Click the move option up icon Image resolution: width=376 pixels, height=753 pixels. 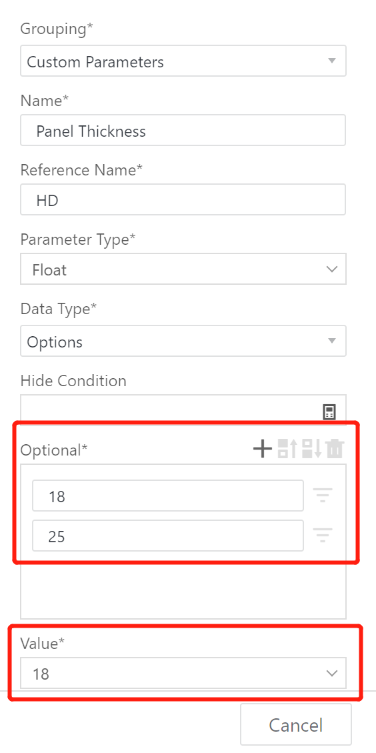point(287,449)
